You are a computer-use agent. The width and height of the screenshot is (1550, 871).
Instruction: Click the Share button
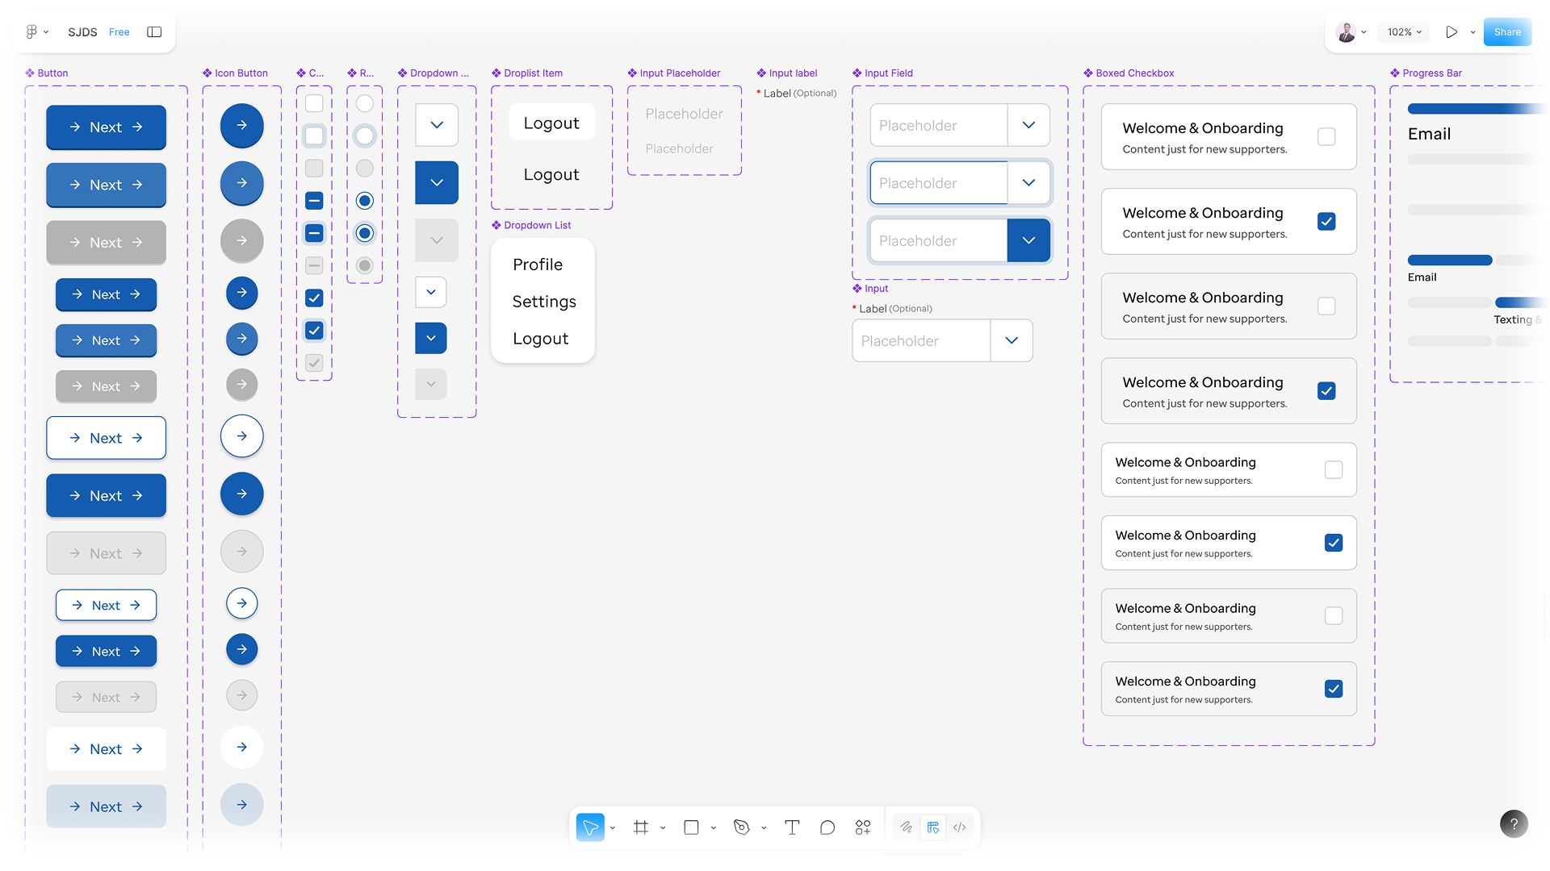(1506, 32)
